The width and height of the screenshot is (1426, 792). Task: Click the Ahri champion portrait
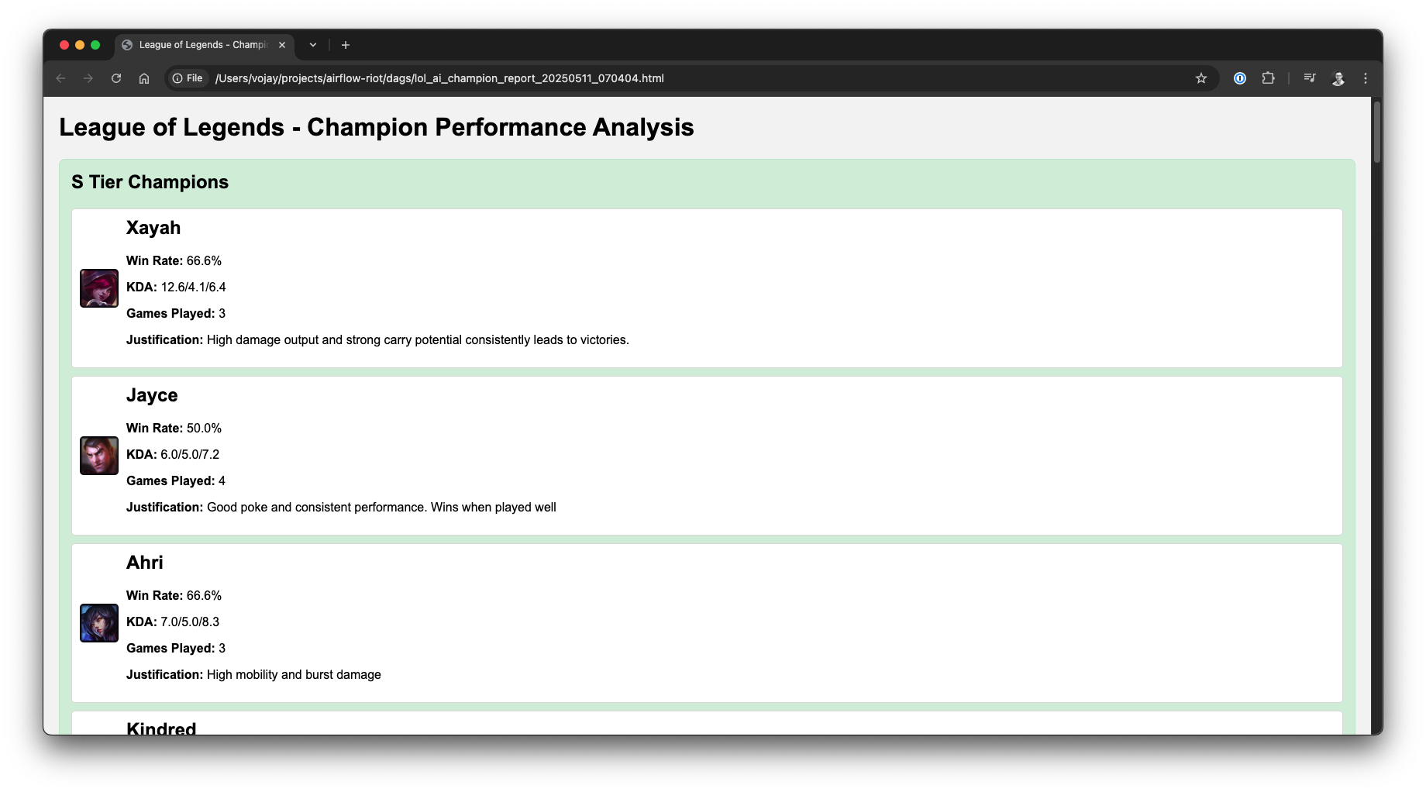click(98, 622)
